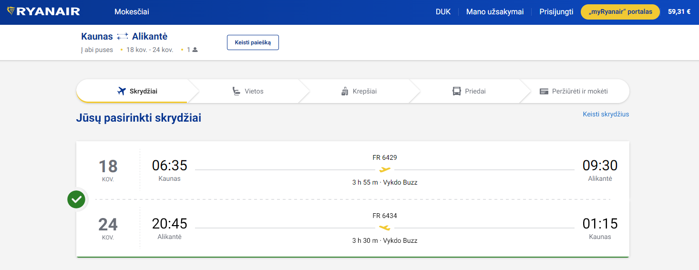The image size is (699, 270).
Task: Click Prisijungti to log in
Action: tap(556, 12)
